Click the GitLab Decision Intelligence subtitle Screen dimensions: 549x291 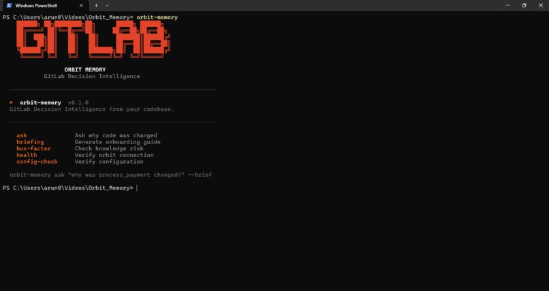click(92, 77)
